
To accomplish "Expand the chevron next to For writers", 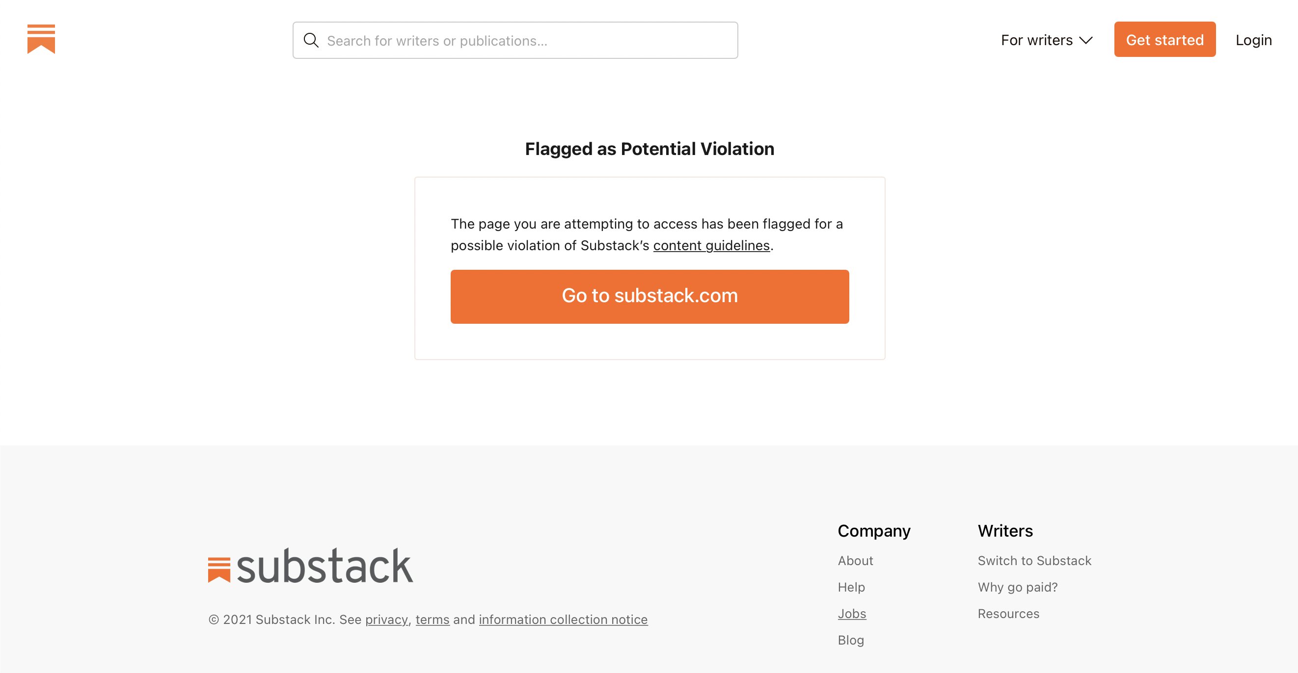I will [x=1087, y=40].
